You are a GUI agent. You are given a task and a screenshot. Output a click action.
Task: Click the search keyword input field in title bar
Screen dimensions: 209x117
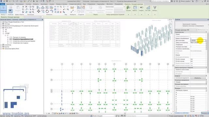point(161,1)
